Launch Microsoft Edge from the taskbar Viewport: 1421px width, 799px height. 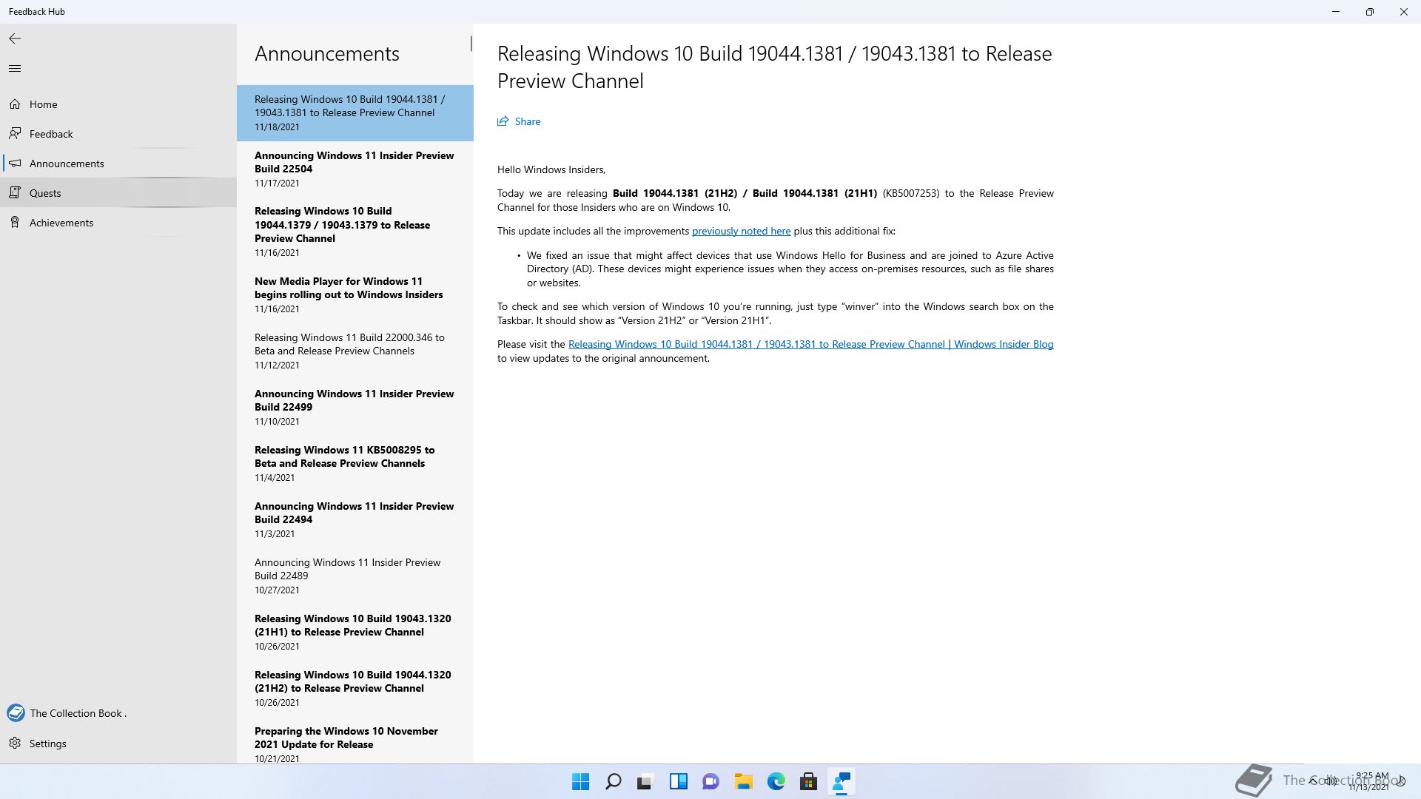(776, 781)
